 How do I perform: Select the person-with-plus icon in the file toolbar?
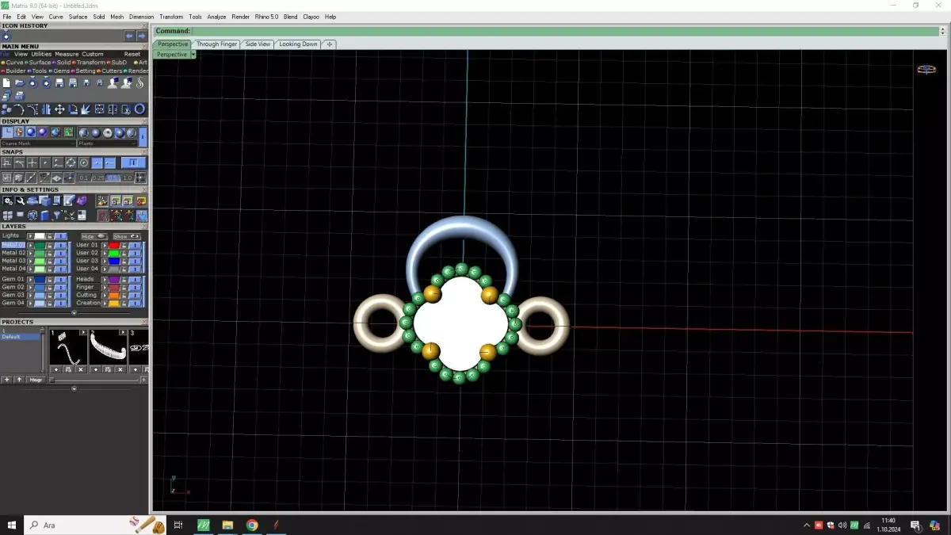pyautogui.click(x=126, y=83)
